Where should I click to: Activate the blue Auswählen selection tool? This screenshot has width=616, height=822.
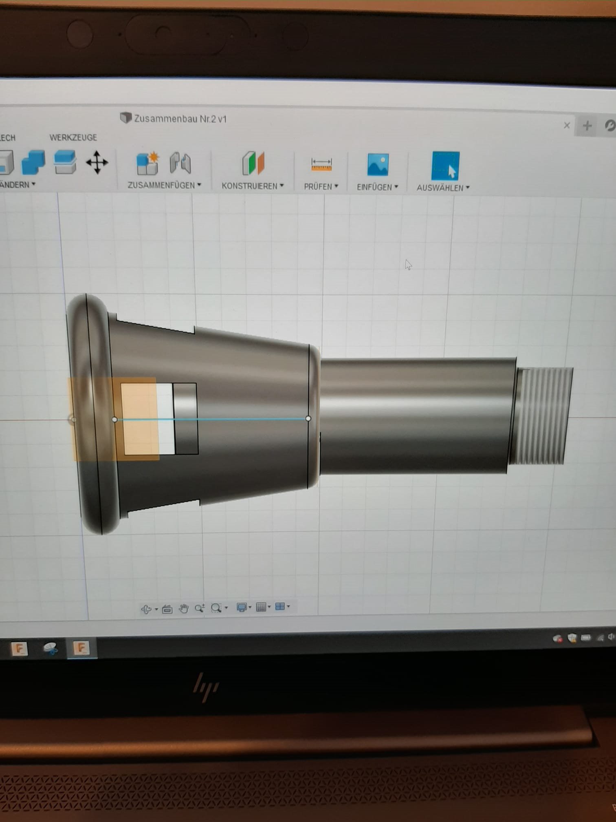[445, 166]
